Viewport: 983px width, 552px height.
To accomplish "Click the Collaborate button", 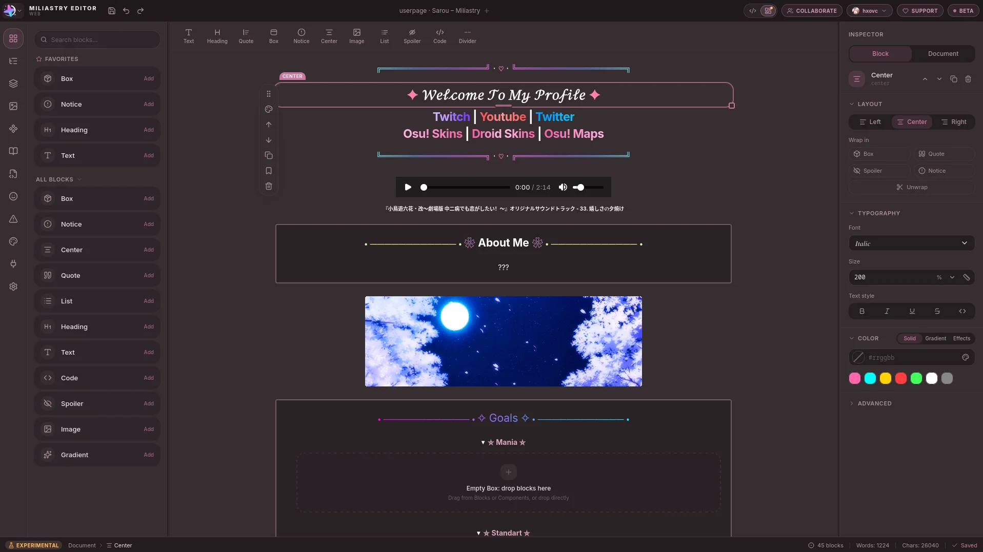I will 812,11.
